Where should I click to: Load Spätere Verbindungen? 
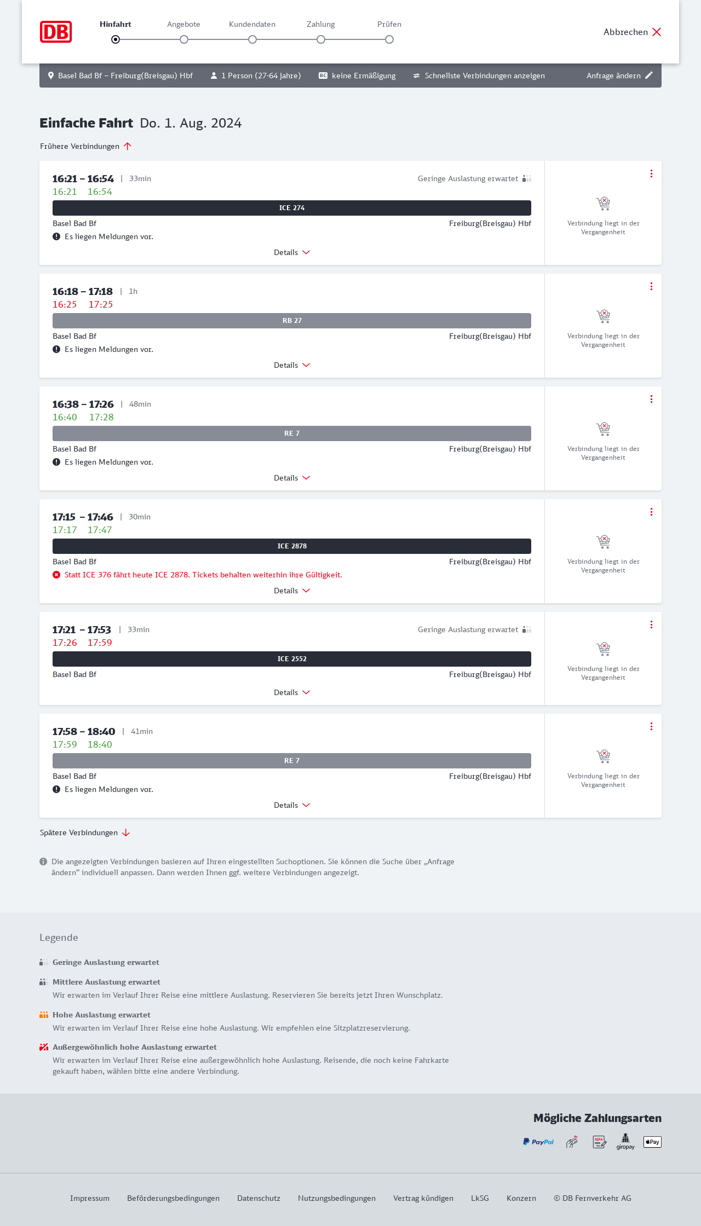point(85,832)
